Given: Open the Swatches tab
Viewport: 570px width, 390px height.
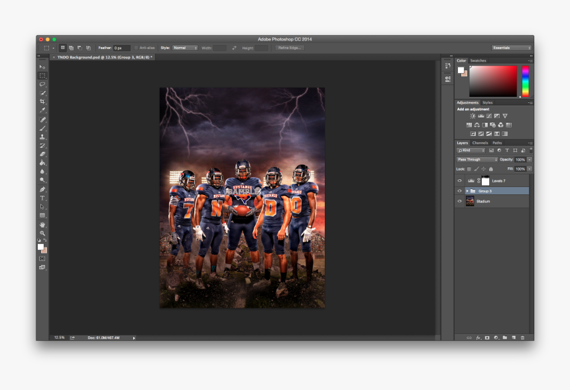Looking at the screenshot, I should coord(480,60).
